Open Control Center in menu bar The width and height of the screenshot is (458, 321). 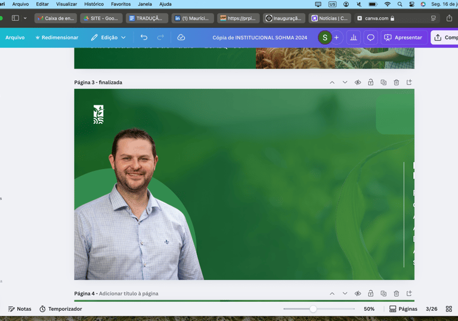(x=411, y=4)
